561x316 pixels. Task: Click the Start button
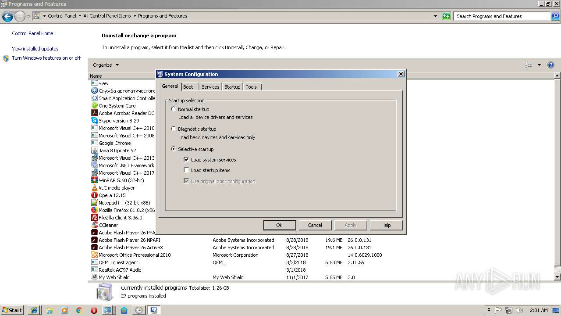tap(12, 310)
